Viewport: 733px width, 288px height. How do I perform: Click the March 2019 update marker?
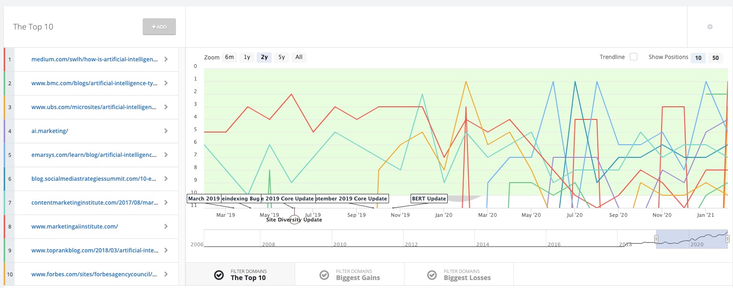(204, 199)
